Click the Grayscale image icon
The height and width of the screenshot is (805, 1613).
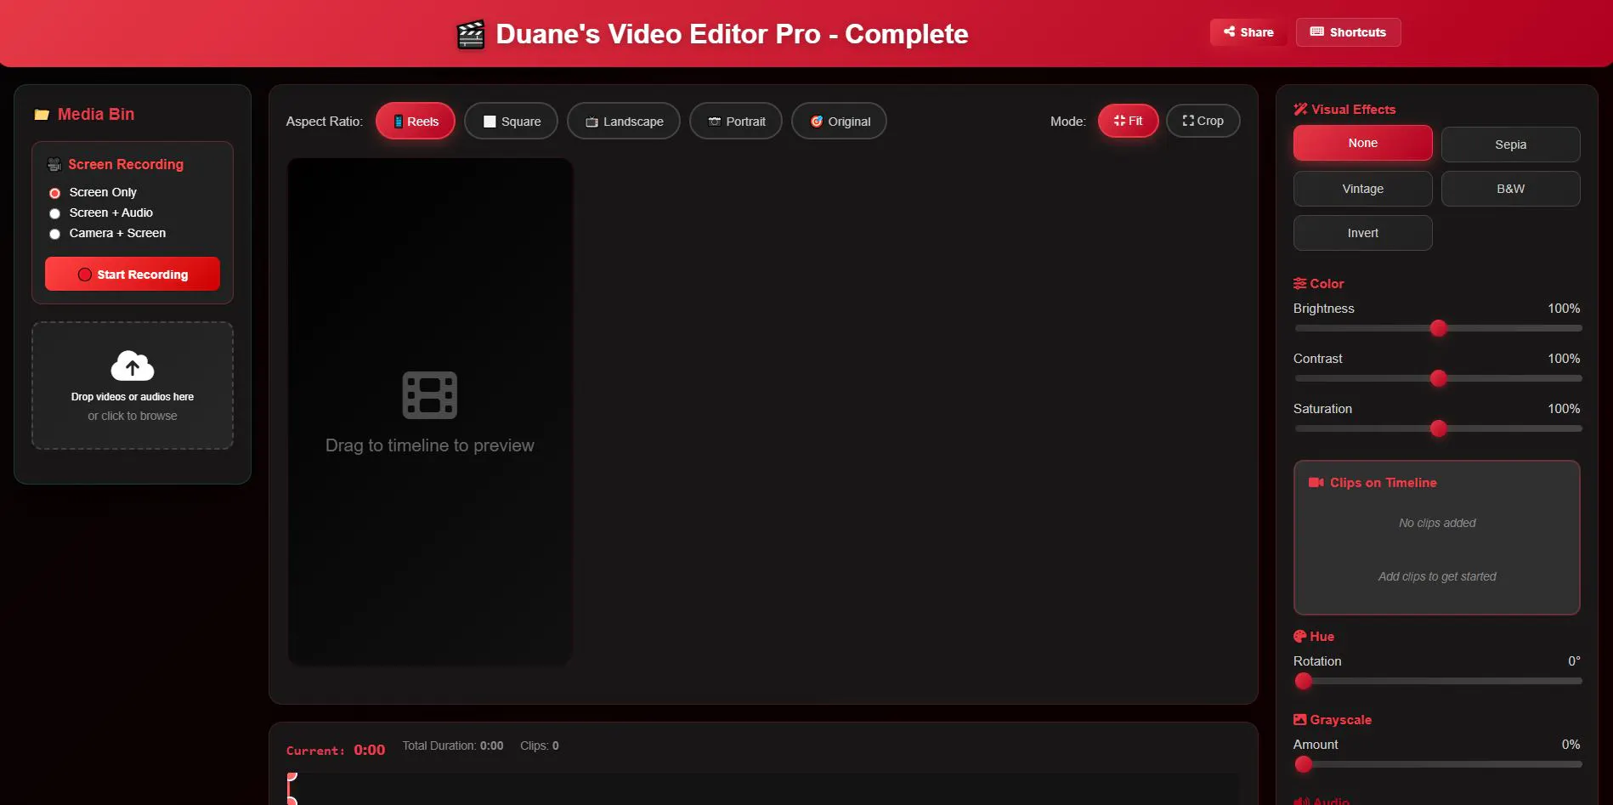point(1300,720)
